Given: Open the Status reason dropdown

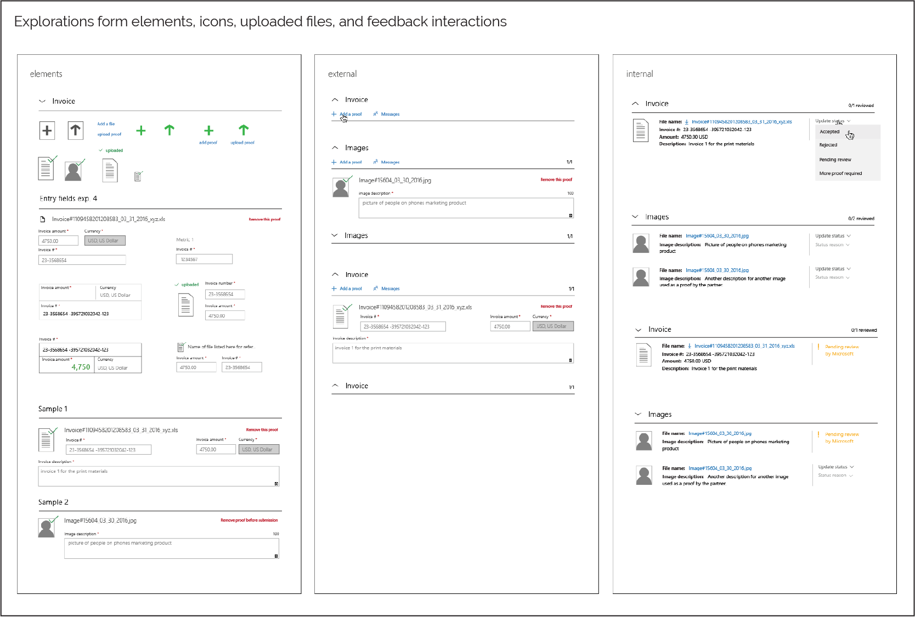Looking at the screenshot, I should pyautogui.click(x=832, y=245).
